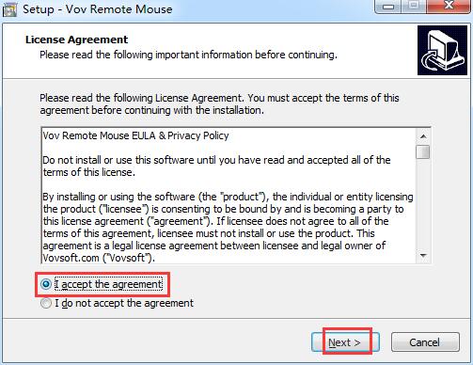
Task: Click the 'Vov Remote Mouse EULA & Privacy Policy' line
Action: [135, 135]
